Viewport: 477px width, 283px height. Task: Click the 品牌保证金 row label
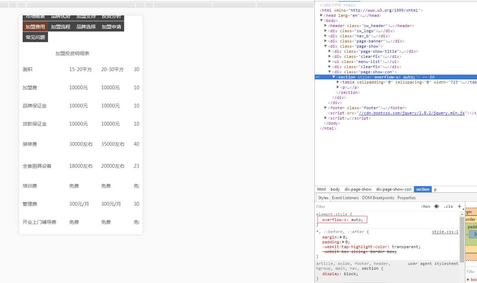[35, 106]
